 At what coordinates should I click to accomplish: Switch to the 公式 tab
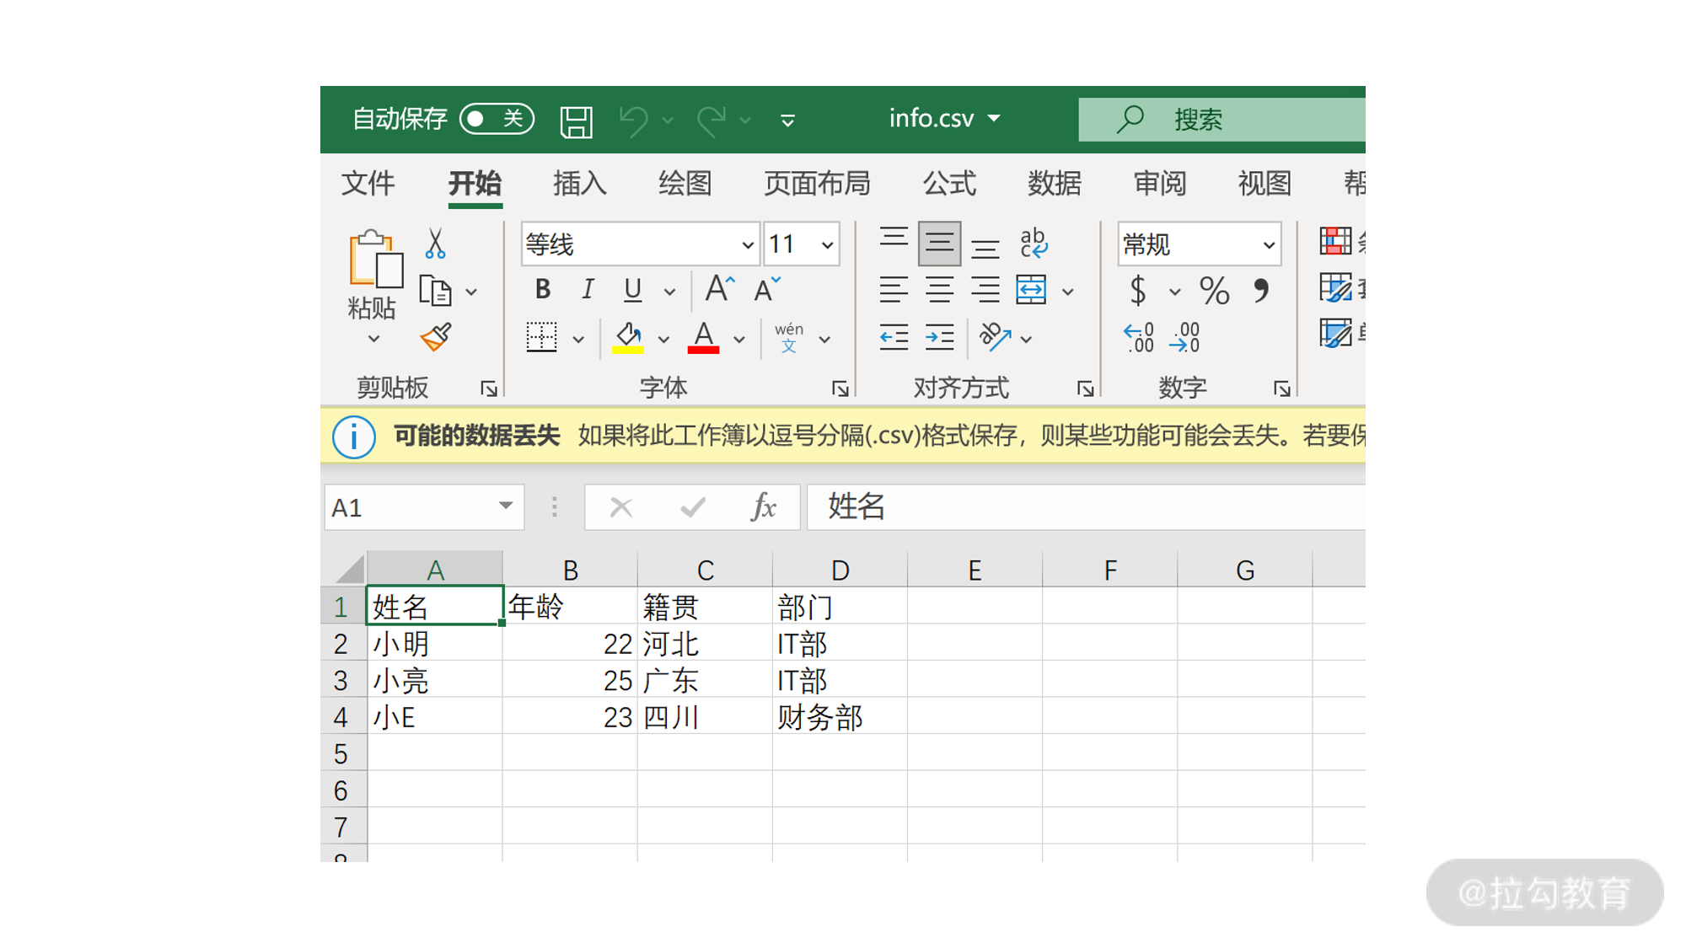pos(949,183)
